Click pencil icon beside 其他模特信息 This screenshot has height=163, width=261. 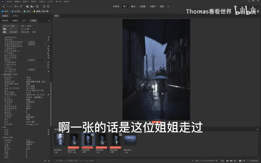coord(49,37)
